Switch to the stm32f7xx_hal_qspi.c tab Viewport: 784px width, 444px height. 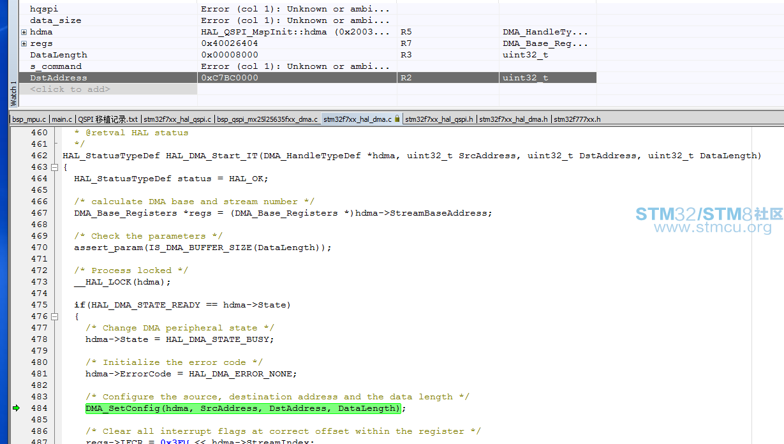pos(177,119)
